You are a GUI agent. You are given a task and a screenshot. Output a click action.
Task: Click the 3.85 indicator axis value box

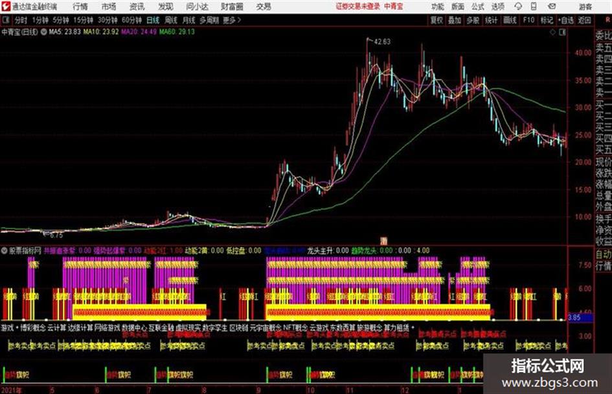pos(580,318)
